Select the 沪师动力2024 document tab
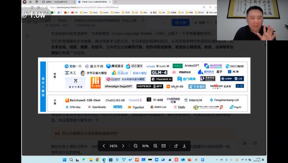The height and width of the screenshot is (163, 288). 94,2
